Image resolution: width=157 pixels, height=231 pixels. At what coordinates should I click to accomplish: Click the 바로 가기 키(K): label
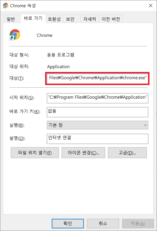click(25, 111)
